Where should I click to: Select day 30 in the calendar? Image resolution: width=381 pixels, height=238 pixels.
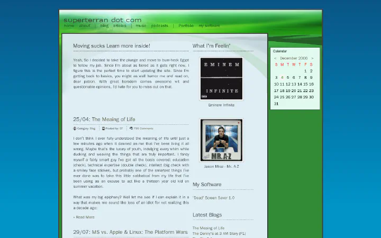click(311, 97)
